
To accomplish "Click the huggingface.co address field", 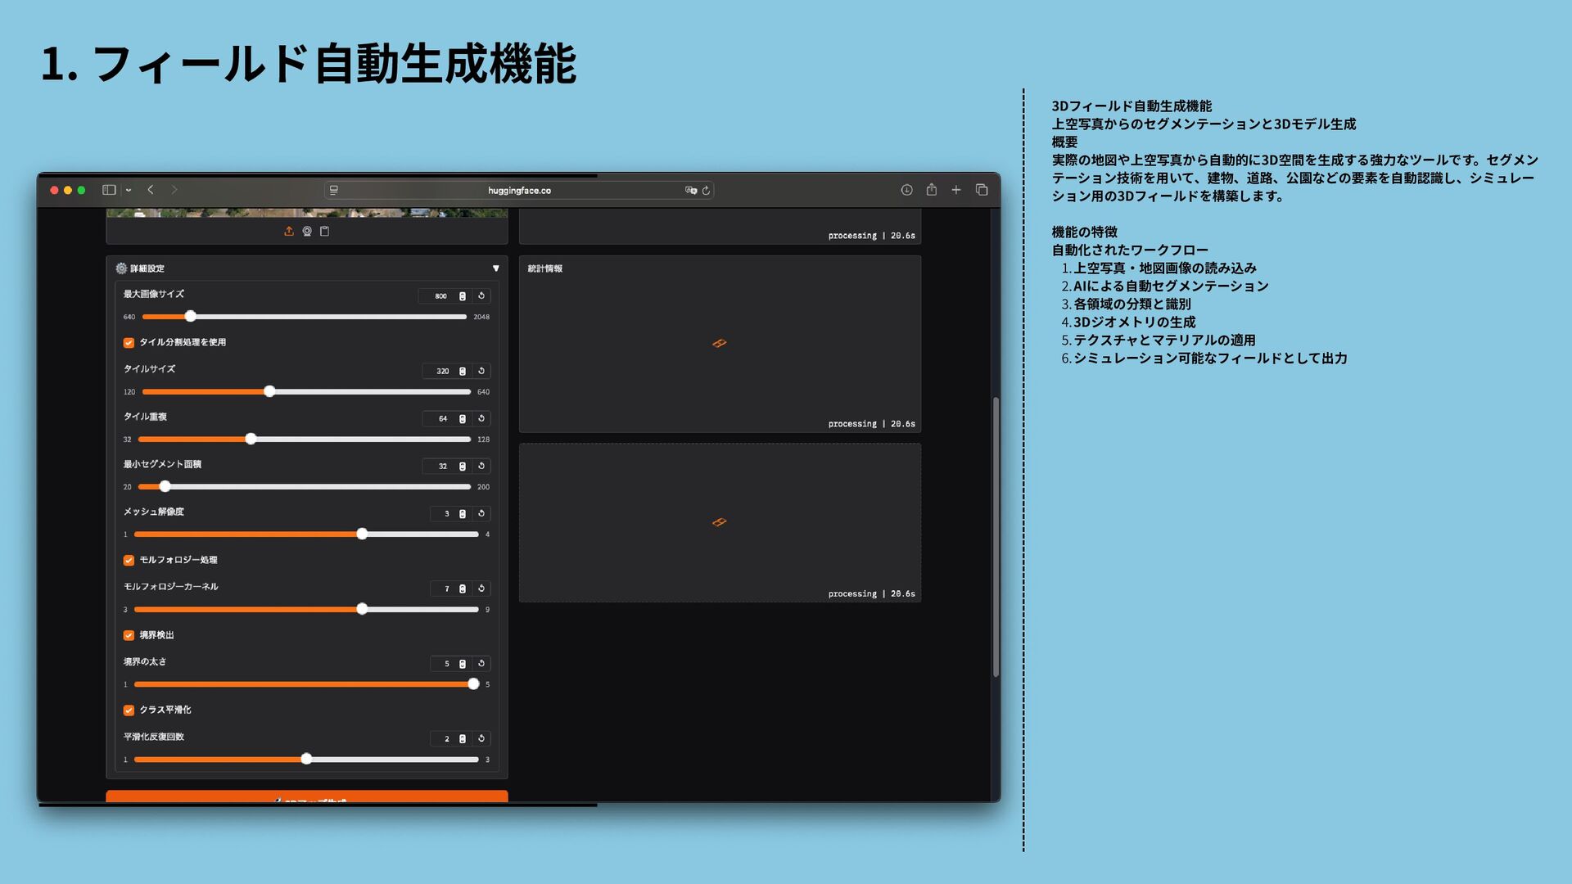I will [519, 190].
